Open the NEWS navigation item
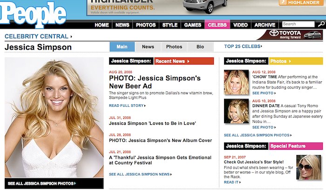Screen dimensions: 326x193 click(122, 25)
